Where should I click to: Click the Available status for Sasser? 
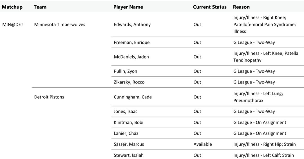coord(202,144)
